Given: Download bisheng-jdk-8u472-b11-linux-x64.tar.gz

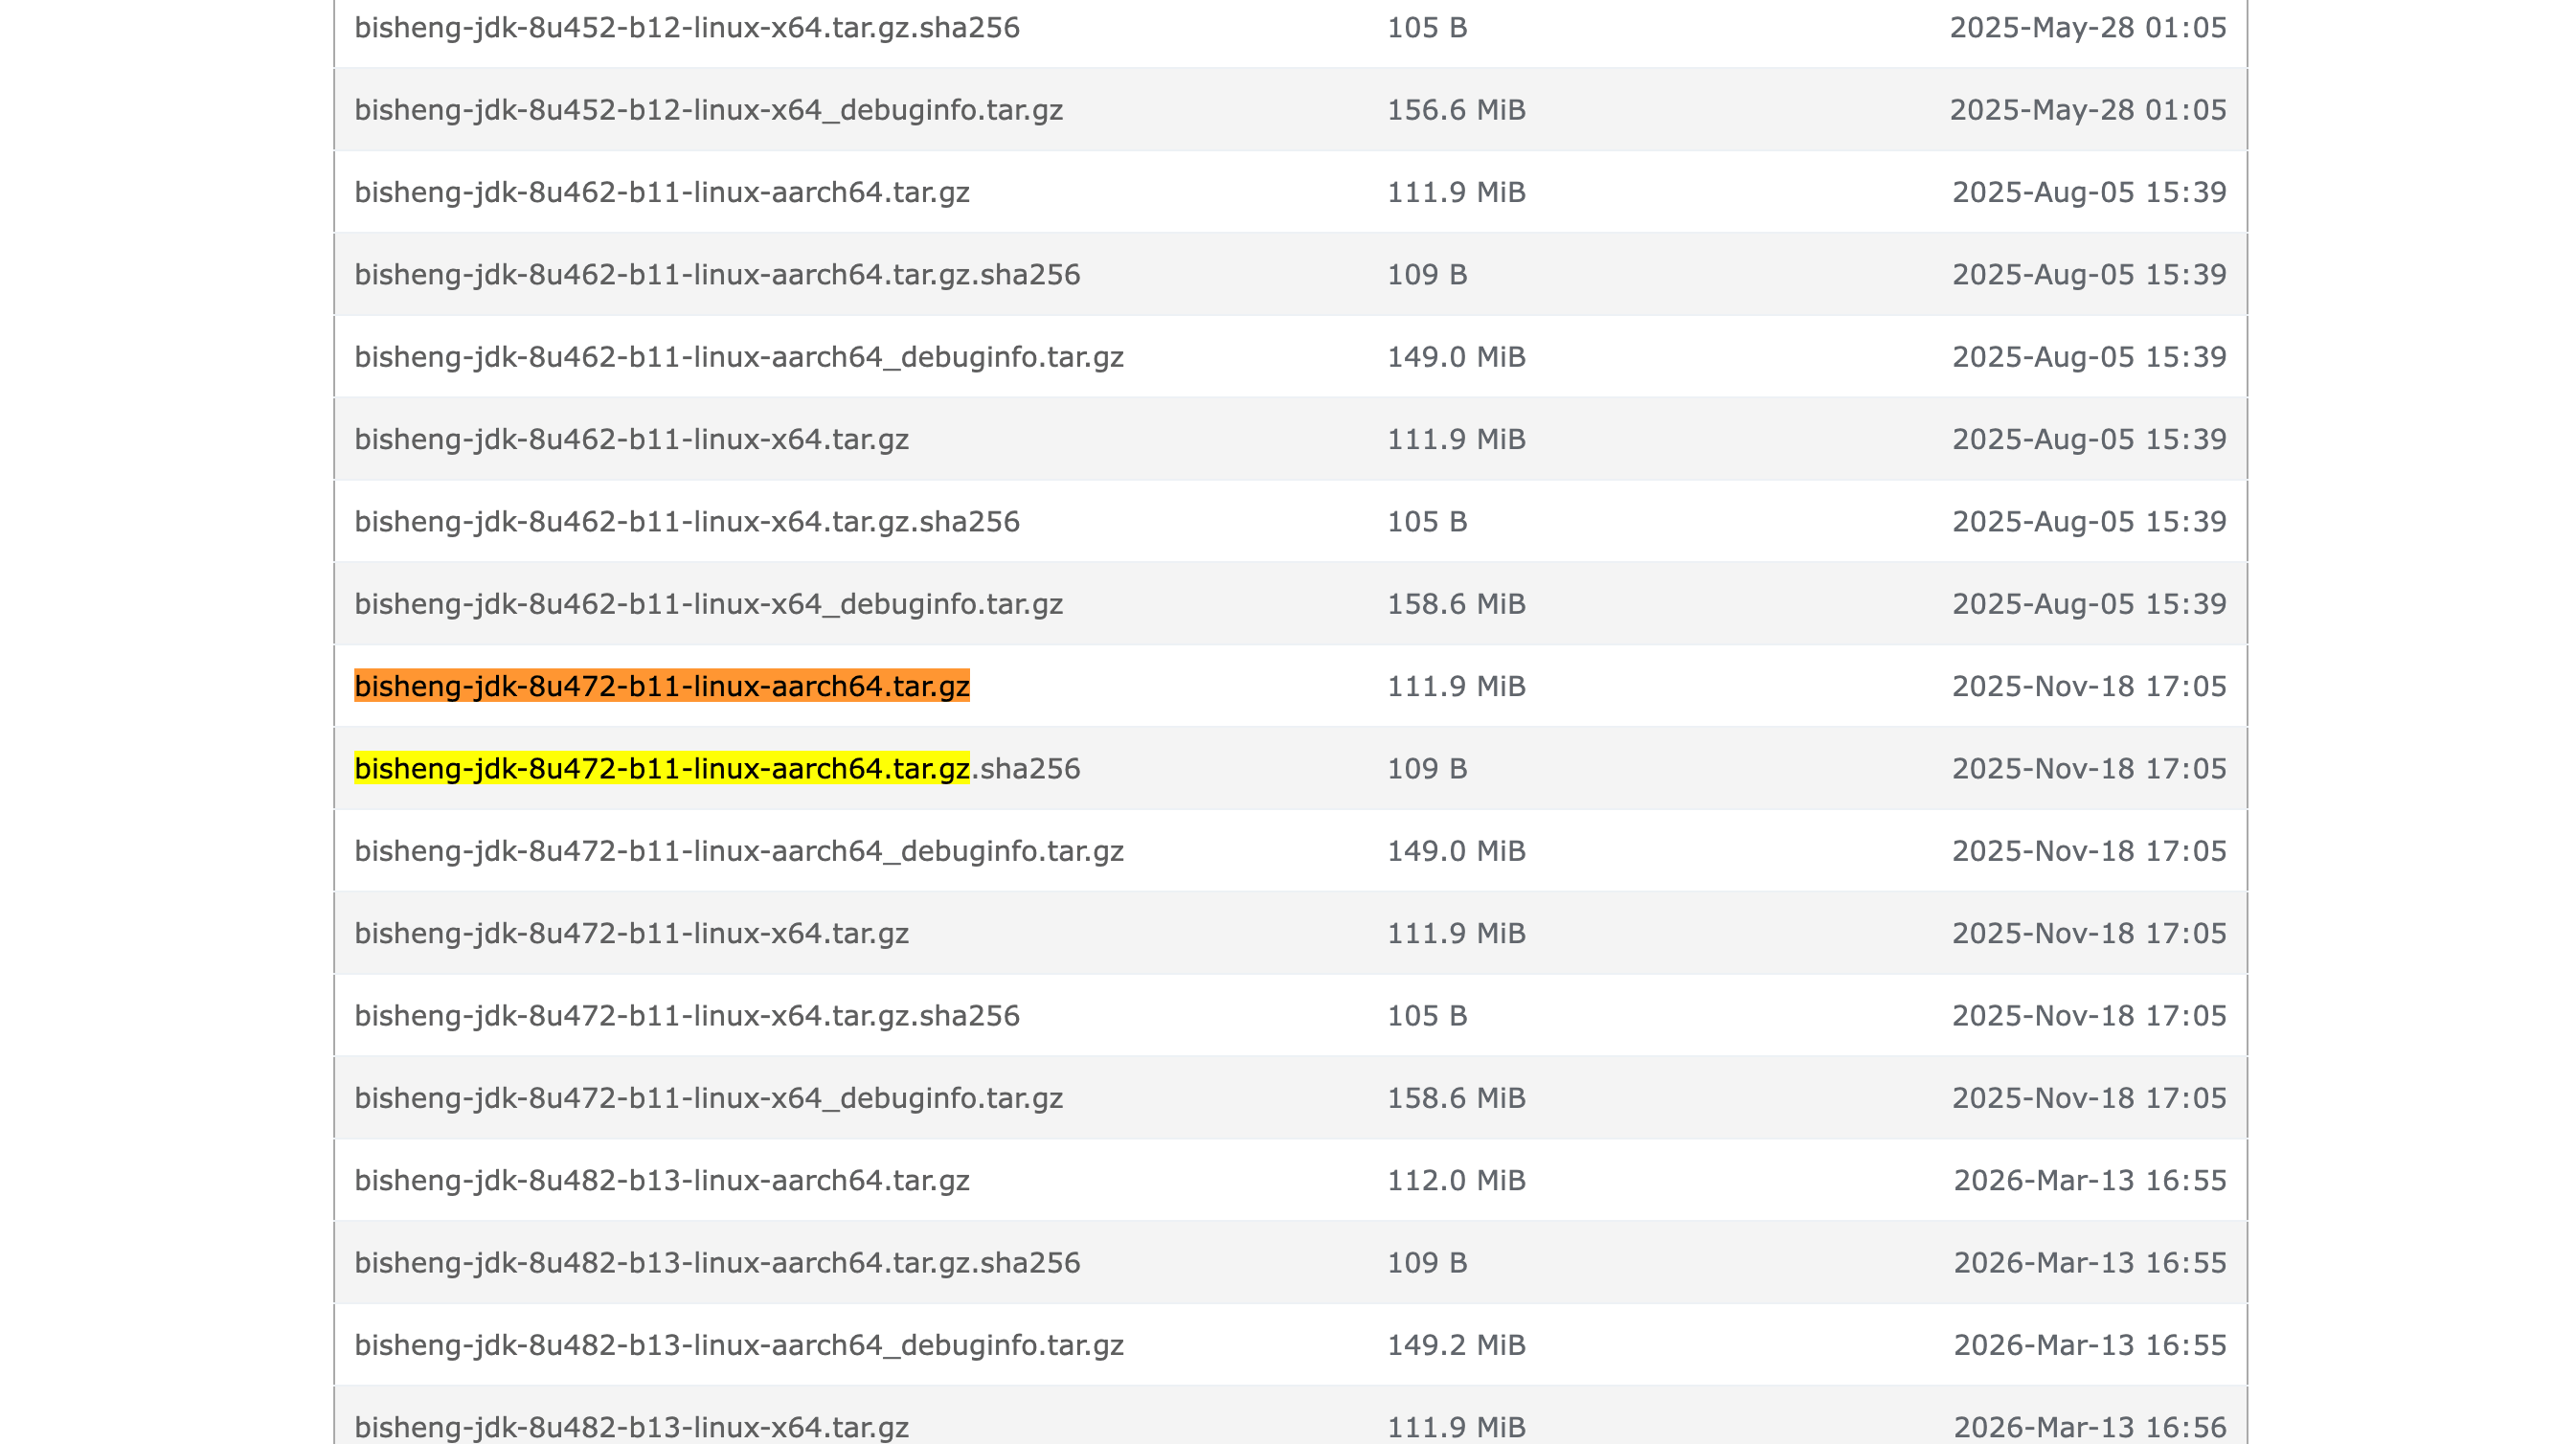Looking at the screenshot, I should click(x=631, y=933).
